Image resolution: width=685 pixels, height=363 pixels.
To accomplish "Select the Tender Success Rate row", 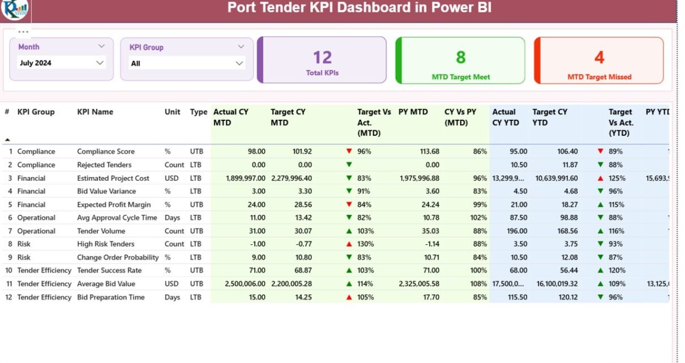I will (x=109, y=271).
